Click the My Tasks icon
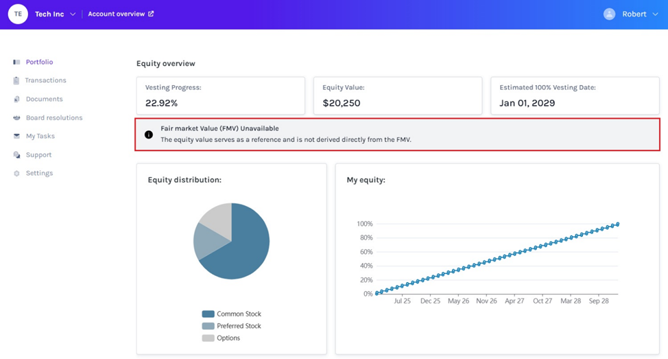Viewport: 668px width, 359px height. point(16,136)
